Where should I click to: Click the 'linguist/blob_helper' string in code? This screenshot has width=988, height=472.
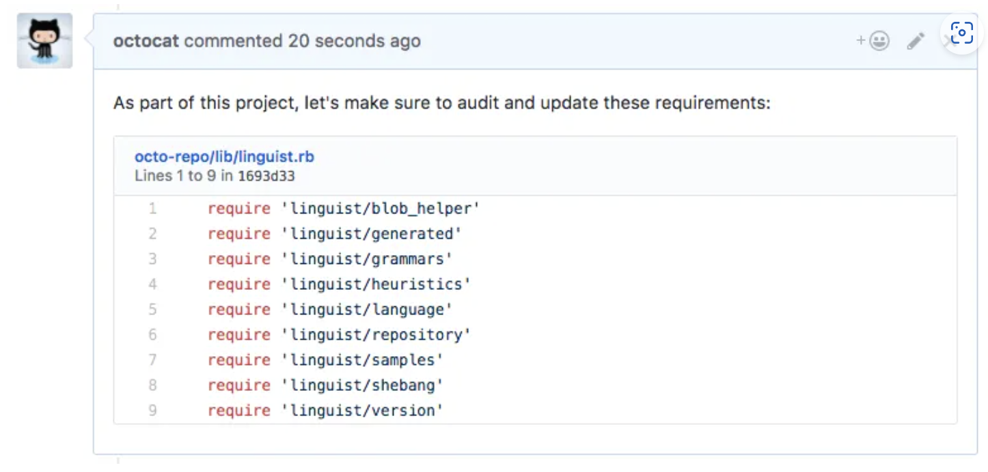point(381,209)
